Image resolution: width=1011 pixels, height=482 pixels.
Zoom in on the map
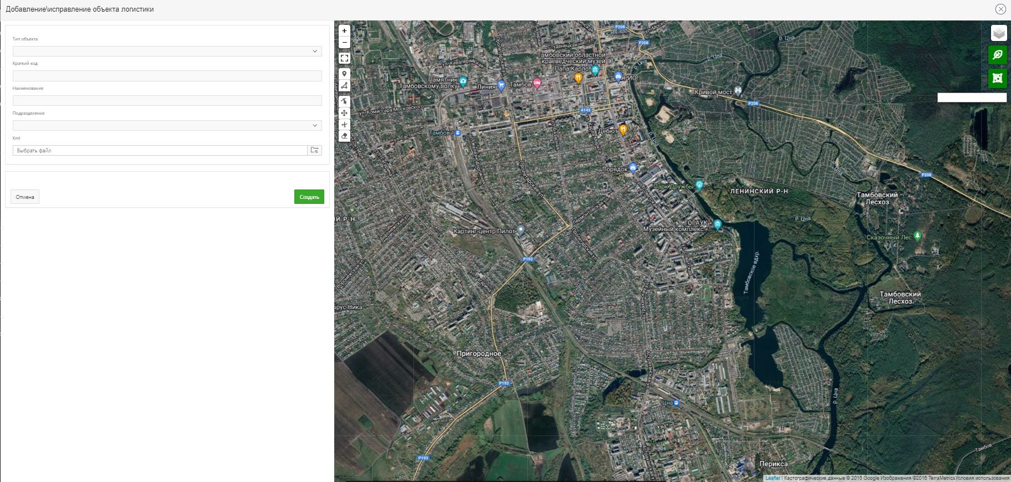click(344, 31)
